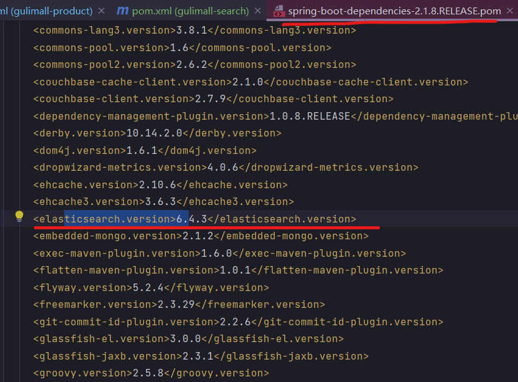Click the dropwizard-metrics version value 4.0.6

pyautogui.click(x=223, y=168)
